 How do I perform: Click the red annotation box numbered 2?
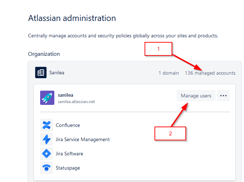point(170,133)
